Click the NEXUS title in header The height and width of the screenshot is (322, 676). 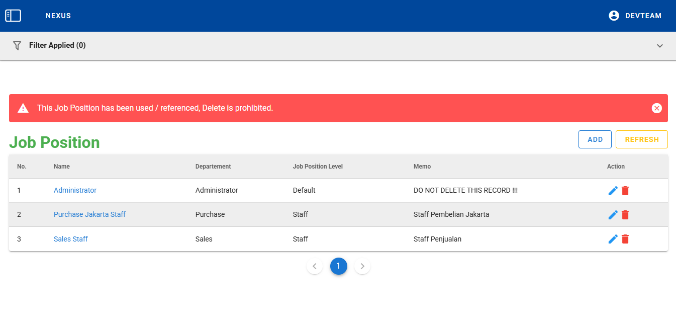58,16
